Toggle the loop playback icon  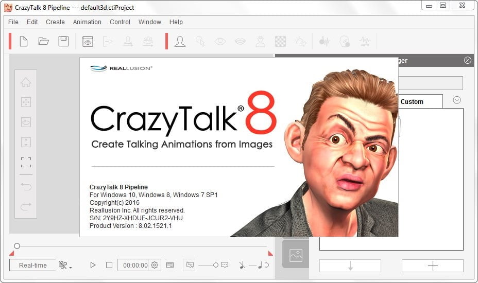(x=266, y=265)
